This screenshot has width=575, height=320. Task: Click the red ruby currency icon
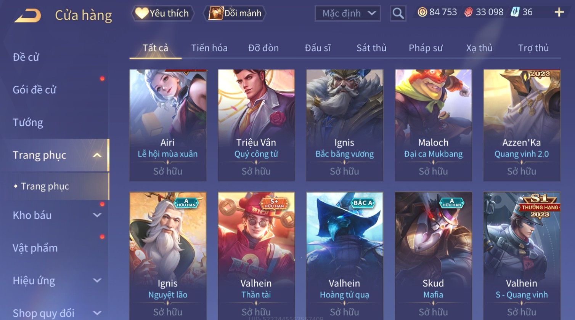click(x=468, y=13)
